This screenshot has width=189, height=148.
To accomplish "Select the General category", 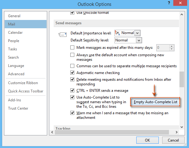I will click(x=26, y=16).
